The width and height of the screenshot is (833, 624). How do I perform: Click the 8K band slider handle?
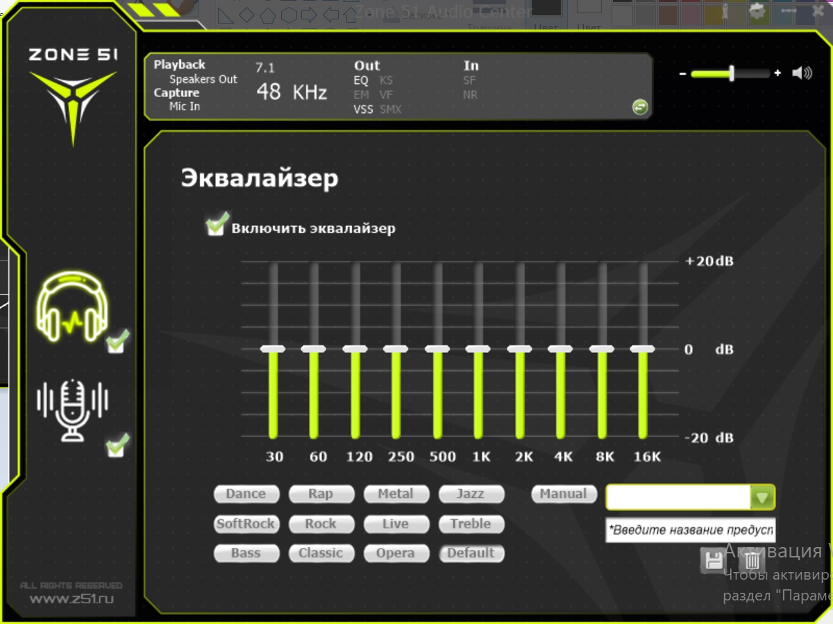click(603, 349)
